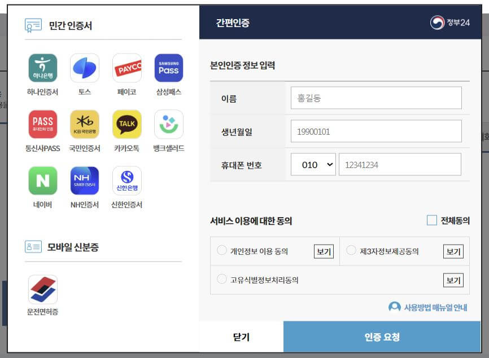Choose the 토스 (Toss) authentication icon
The image size is (489, 358).
85,68
